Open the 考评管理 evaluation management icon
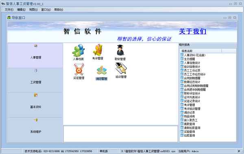Screen dimensions: 244x154 tap(98, 52)
